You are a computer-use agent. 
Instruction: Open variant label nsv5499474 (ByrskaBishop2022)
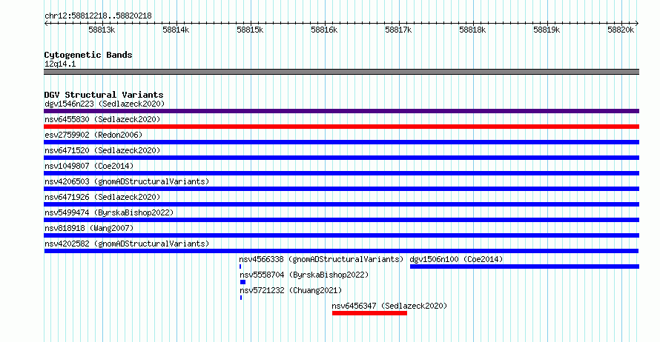(109, 212)
